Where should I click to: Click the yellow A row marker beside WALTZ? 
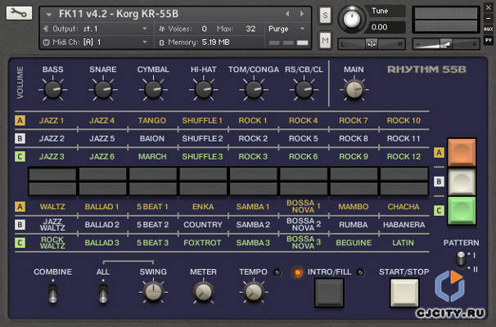pos(20,207)
